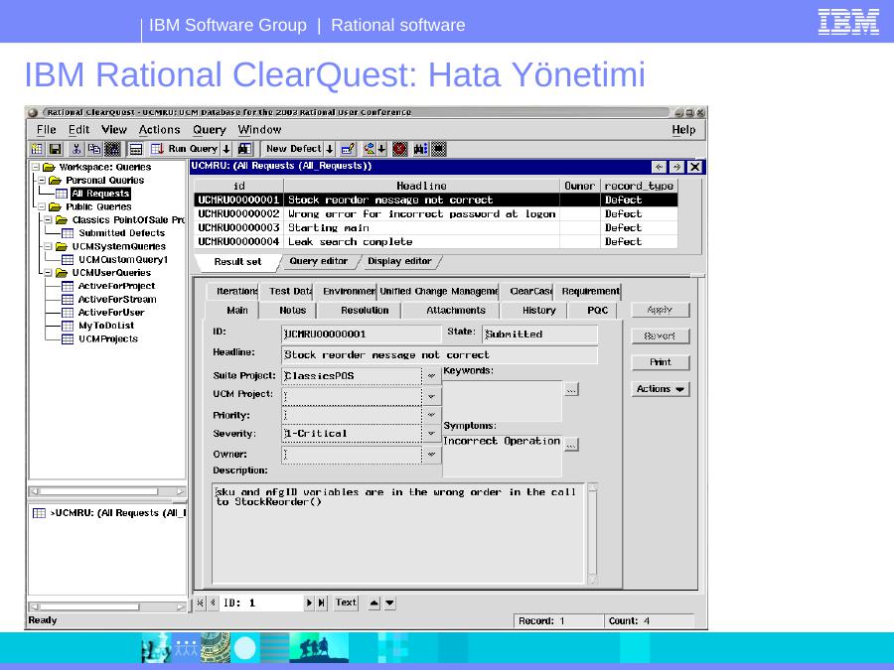Screen dimensions: 894x670
Task: Click the find record binoculars icon
Action: [x=244, y=149]
